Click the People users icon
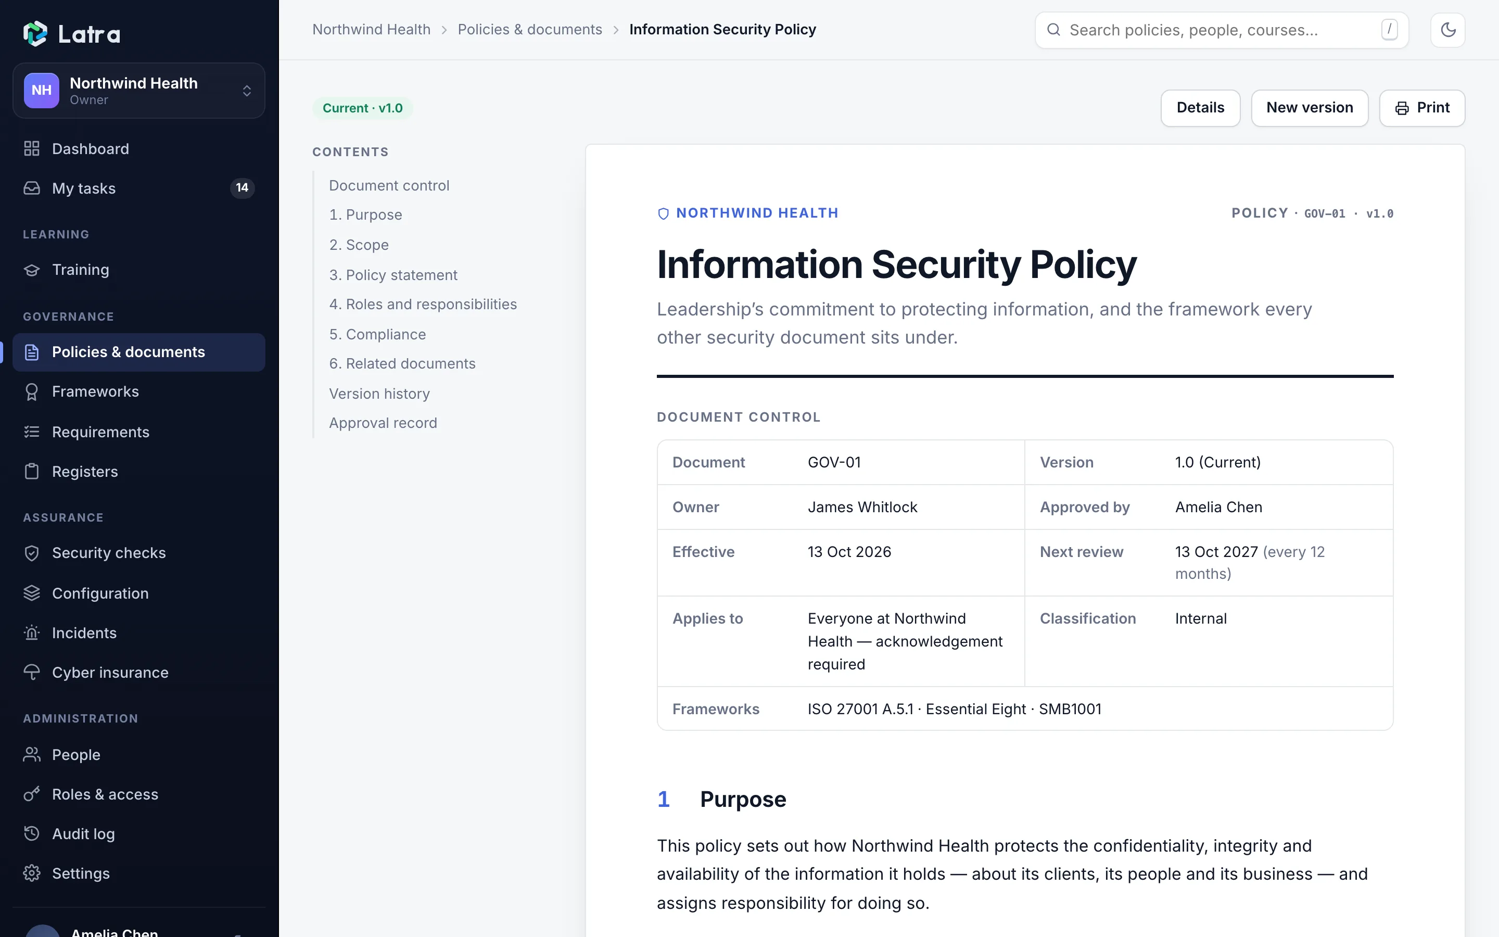 pyautogui.click(x=32, y=754)
